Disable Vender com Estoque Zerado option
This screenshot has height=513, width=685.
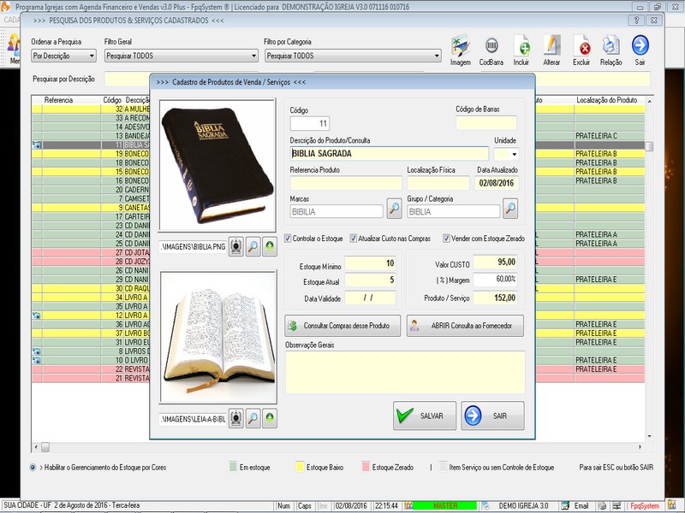(x=446, y=239)
